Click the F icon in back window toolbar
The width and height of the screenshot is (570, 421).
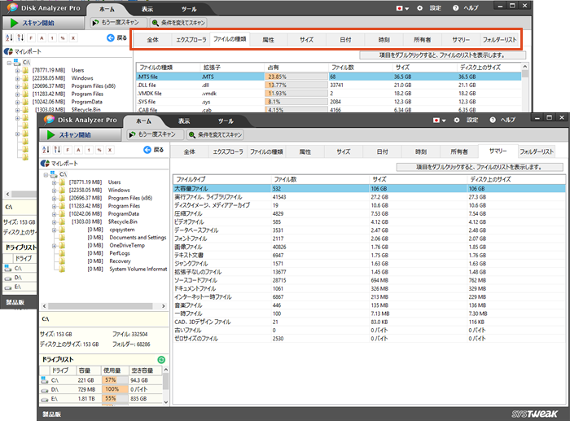pyautogui.click(x=31, y=37)
